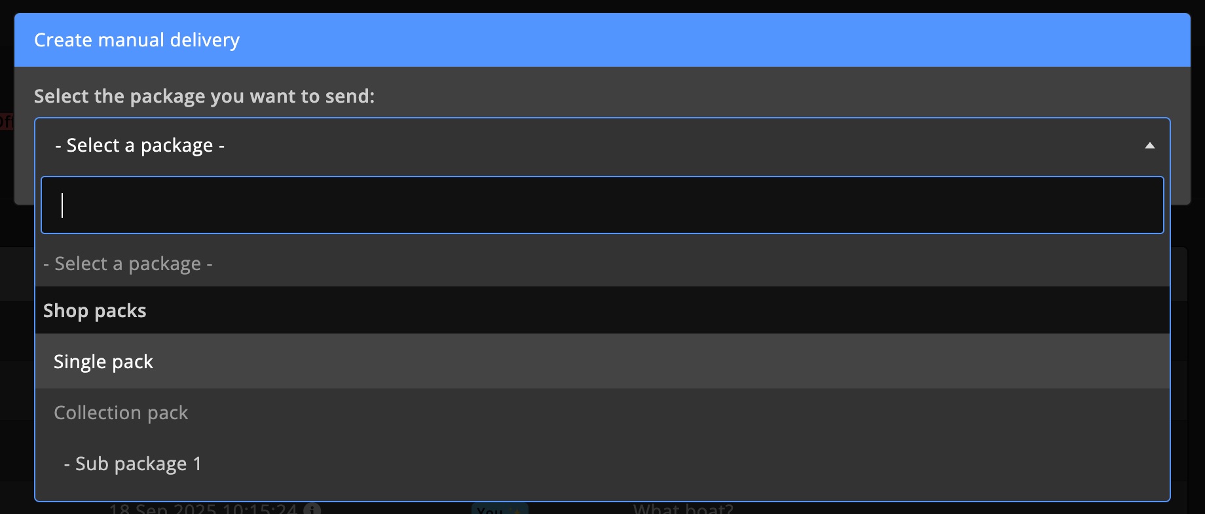This screenshot has height=514, width=1205.
Task: Click the blue dialog header bar
Action: [x=720, y=41]
